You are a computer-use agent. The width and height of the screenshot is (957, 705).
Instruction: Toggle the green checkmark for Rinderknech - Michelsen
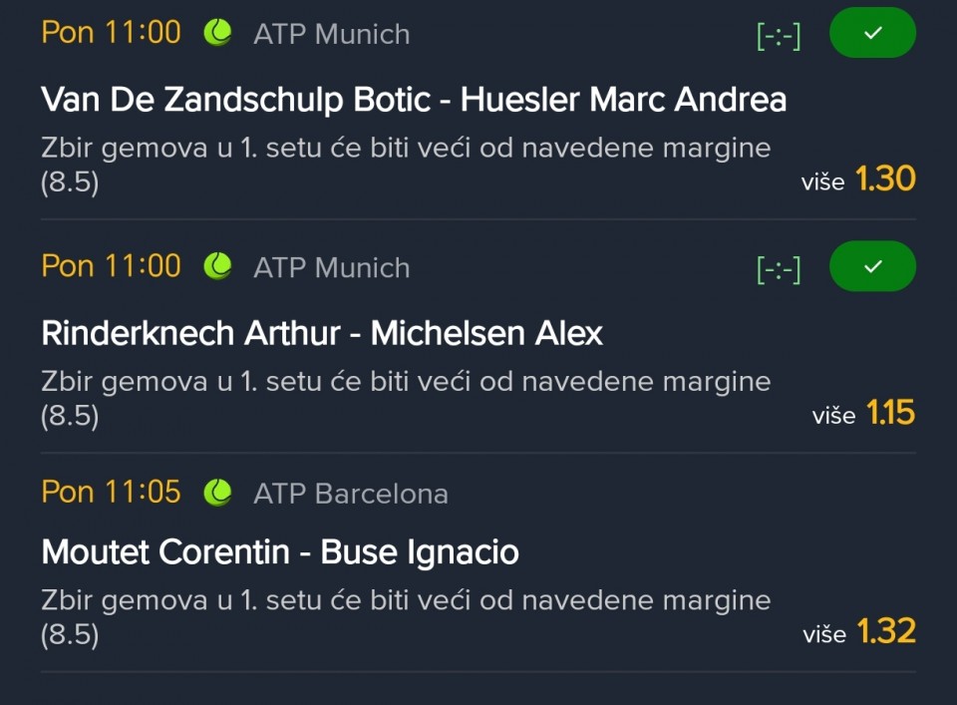872,266
